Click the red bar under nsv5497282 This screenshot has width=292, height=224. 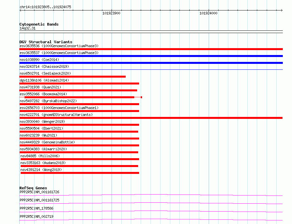tap(79, 104)
